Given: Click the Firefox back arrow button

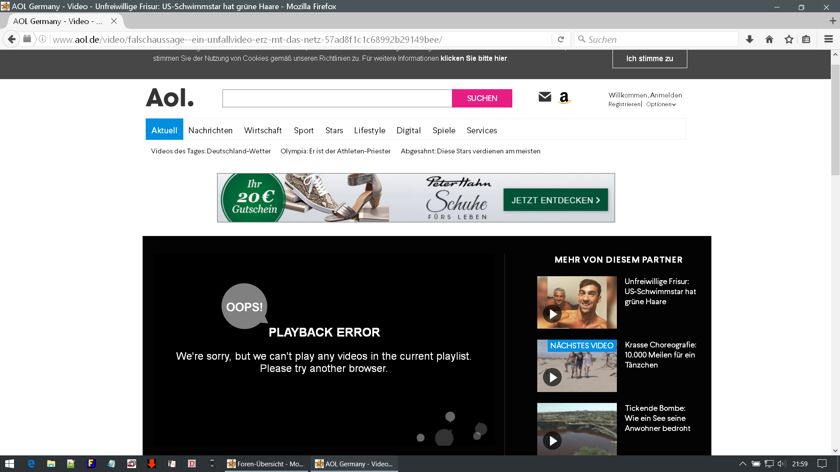Looking at the screenshot, I should pyautogui.click(x=12, y=39).
